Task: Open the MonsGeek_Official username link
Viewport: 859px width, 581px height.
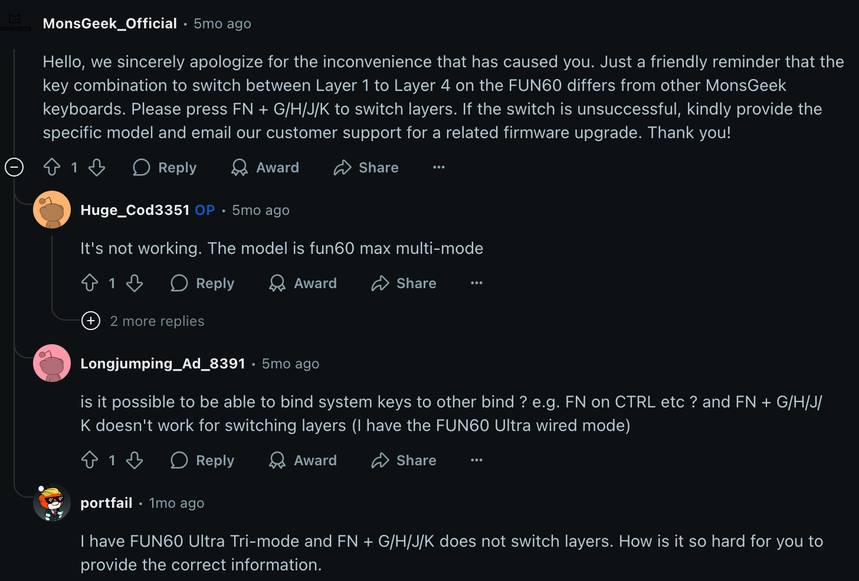Action: 110,24
